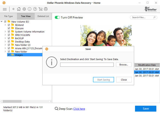Image resolution: width=160 pixels, height=114 pixels.
Task: Click the BACKUP folder icon
Action: pos(12,38)
